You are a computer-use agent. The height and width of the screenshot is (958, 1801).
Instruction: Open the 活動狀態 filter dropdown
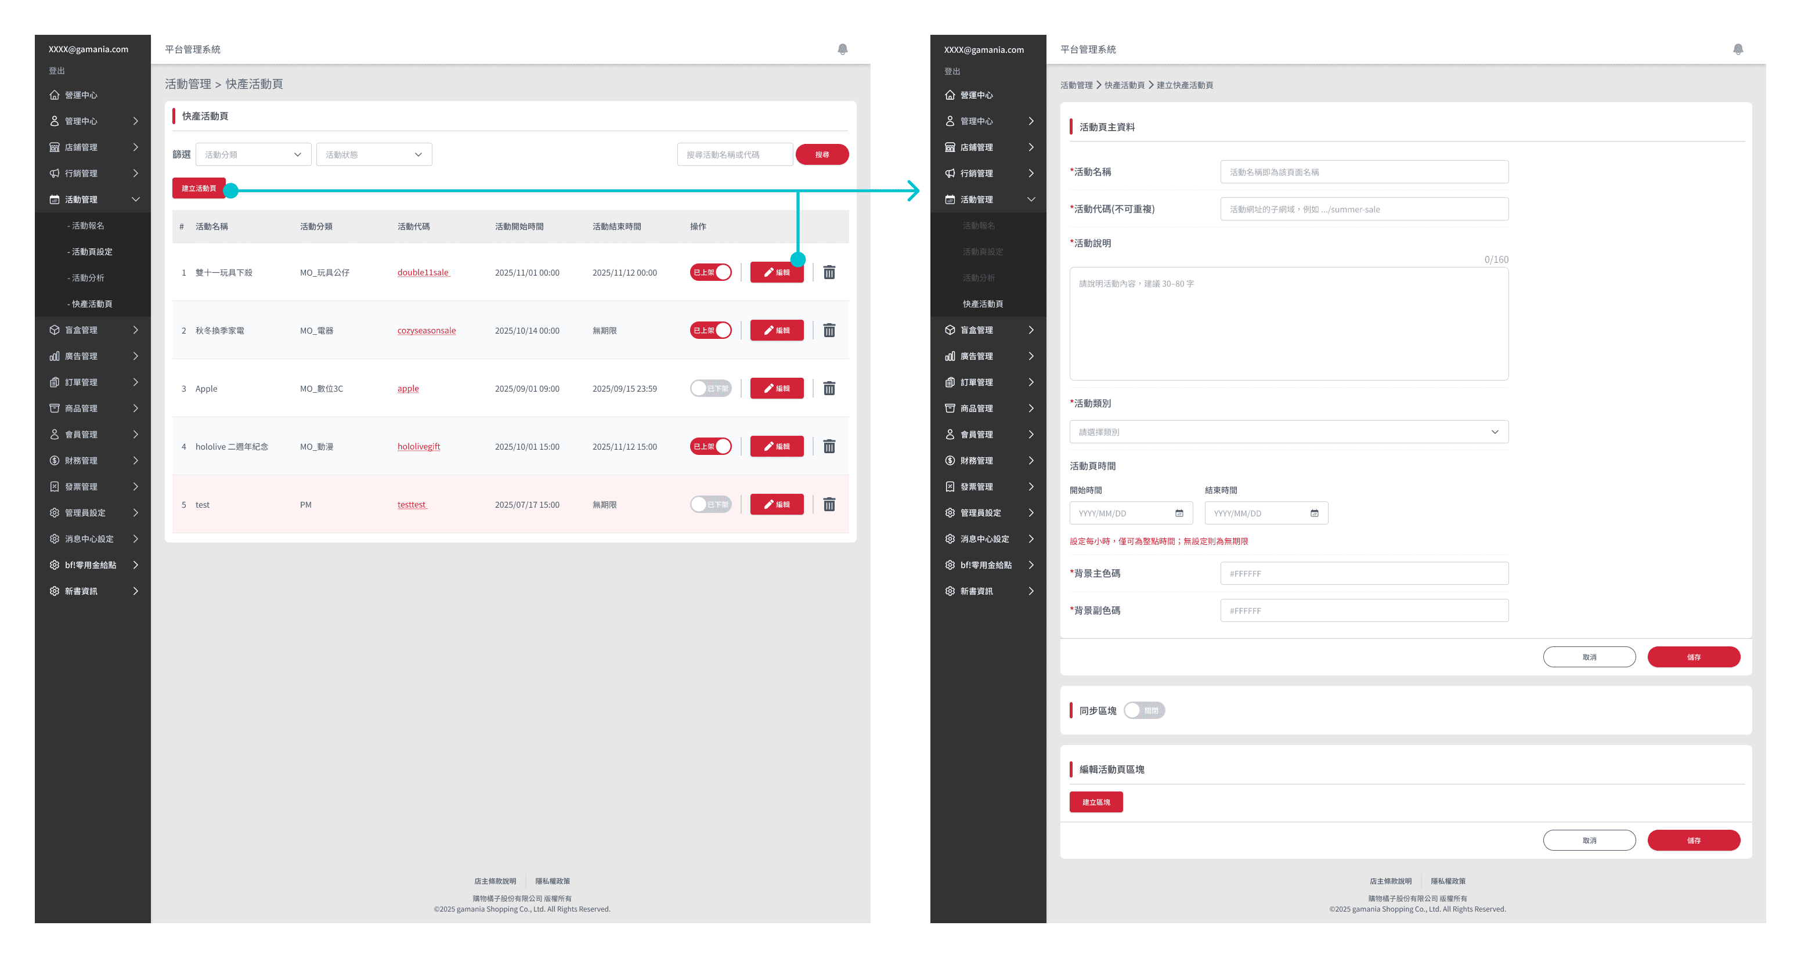pyautogui.click(x=374, y=154)
